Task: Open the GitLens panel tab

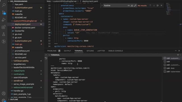Action: coord(90,51)
